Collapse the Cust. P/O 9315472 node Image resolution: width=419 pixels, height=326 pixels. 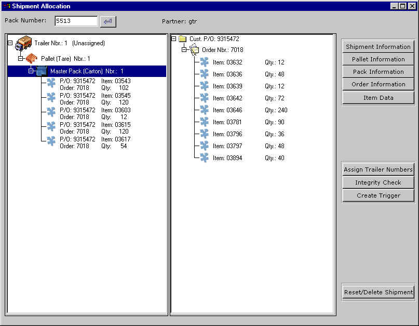[x=174, y=39]
